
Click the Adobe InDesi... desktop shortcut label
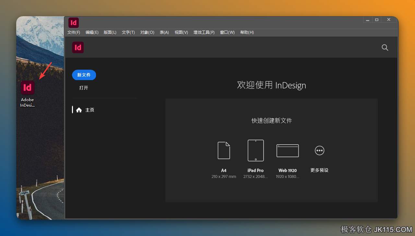[x=27, y=102]
